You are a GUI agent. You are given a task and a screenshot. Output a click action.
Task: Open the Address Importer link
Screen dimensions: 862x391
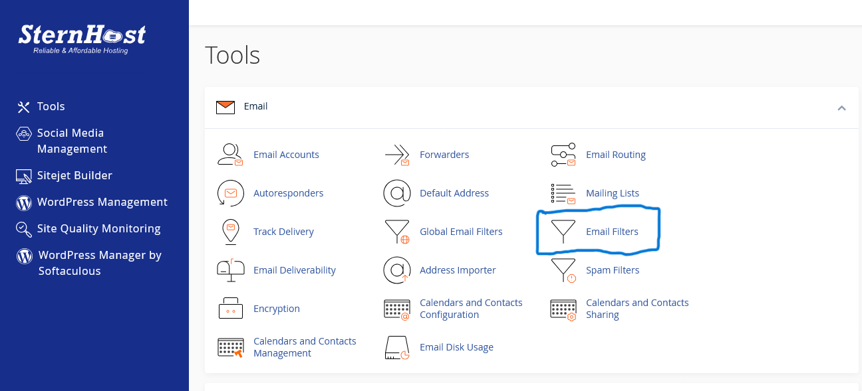(x=458, y=270)
